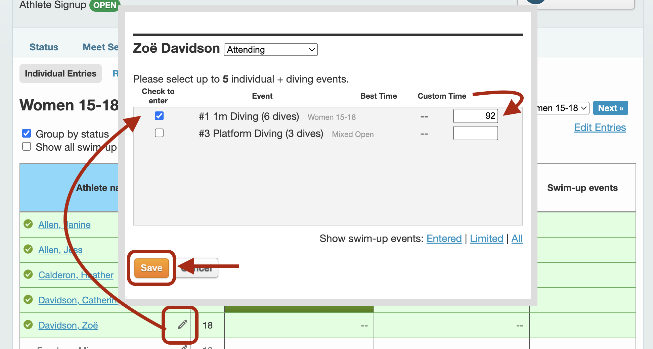Show All swim-up events
This screenshot has width=653, height=349.
click(x=517, y=239)
